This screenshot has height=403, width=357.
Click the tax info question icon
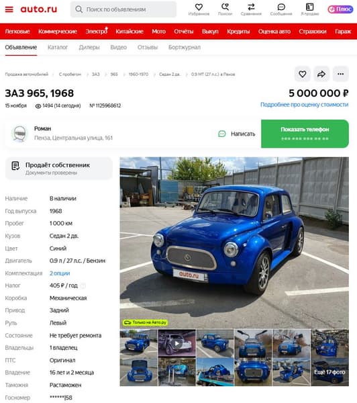coord(83,285)
